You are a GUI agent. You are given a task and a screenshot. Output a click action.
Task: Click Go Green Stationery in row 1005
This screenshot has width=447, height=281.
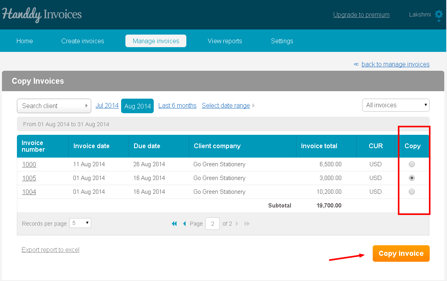[x=219, y=178]
